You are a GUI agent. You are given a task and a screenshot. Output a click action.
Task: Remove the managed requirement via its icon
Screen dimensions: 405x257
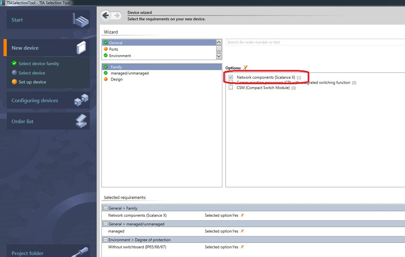[x=242, y=231]
